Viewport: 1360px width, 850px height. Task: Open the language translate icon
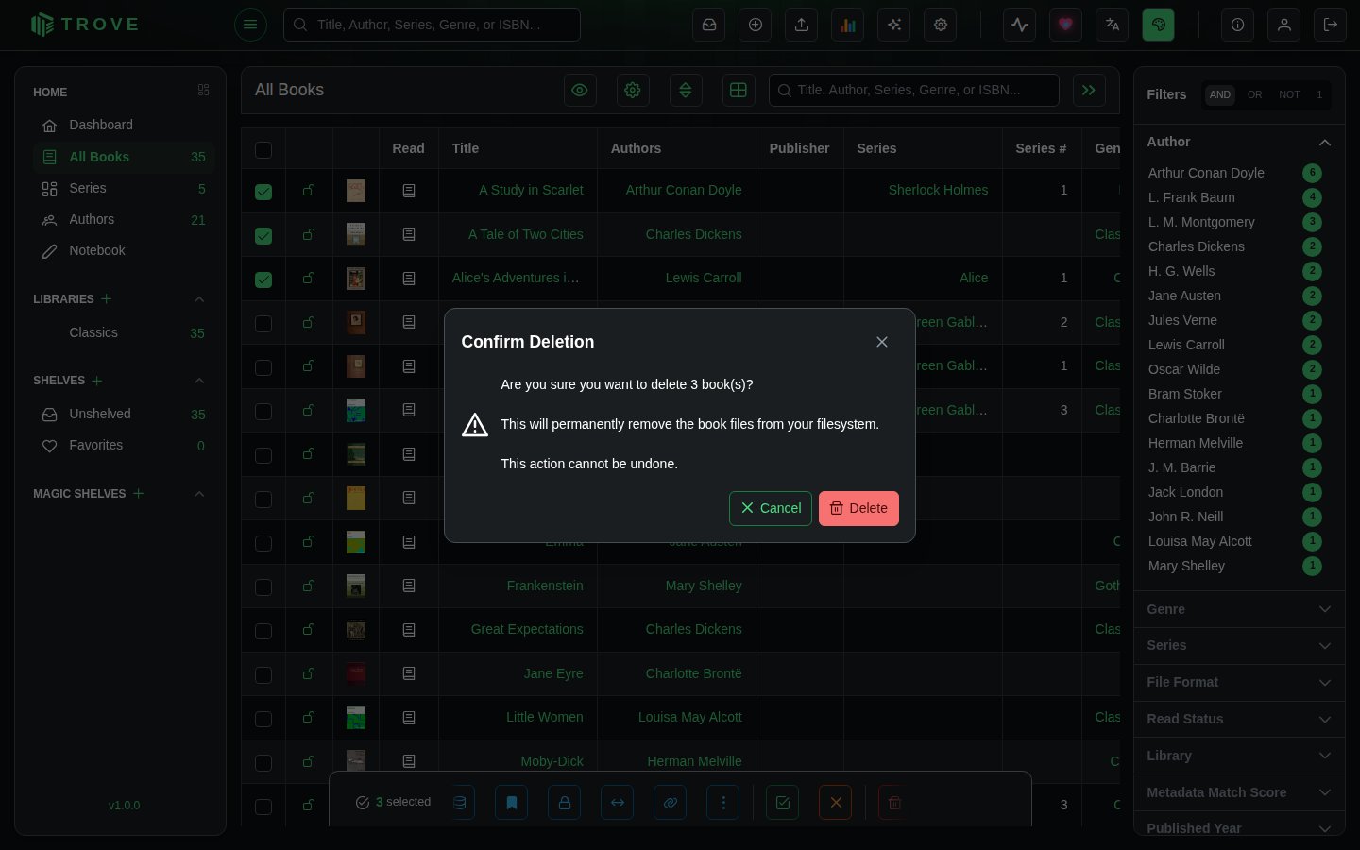point(1113,25)
